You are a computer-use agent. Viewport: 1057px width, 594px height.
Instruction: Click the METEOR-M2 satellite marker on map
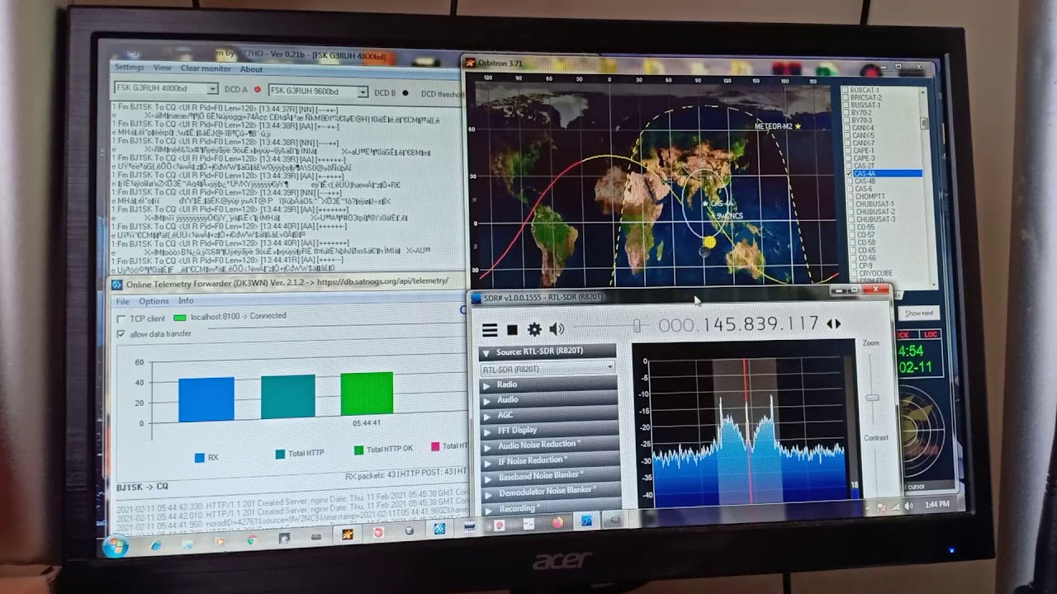pos(798,125)
